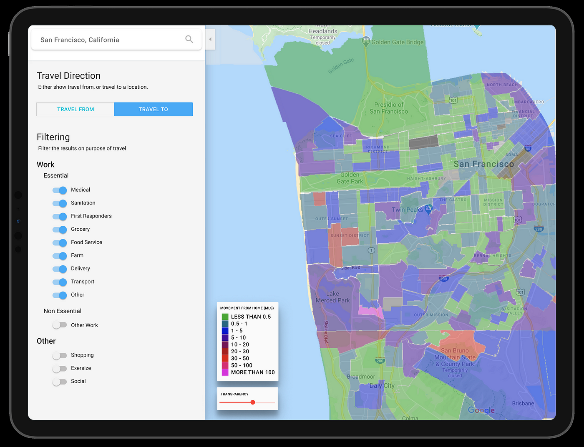Viewport: 584px width, 447px height.
Task: Toggle the Sanitation switch
Action: tap(60, 203)
